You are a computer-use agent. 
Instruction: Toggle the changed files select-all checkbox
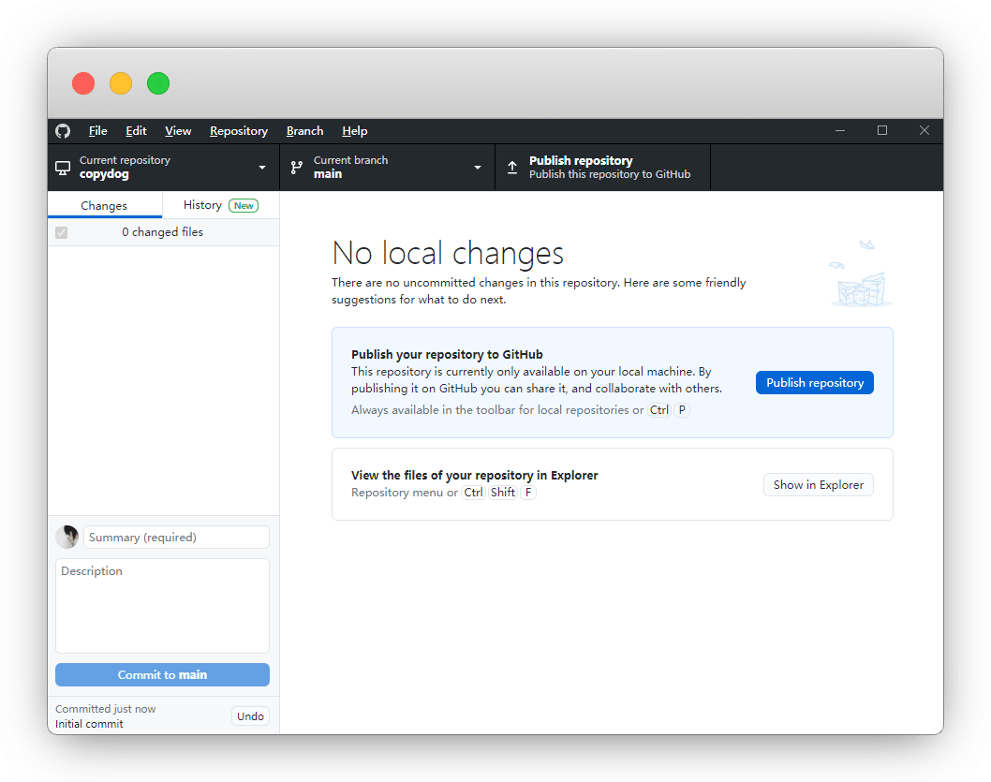62,232
